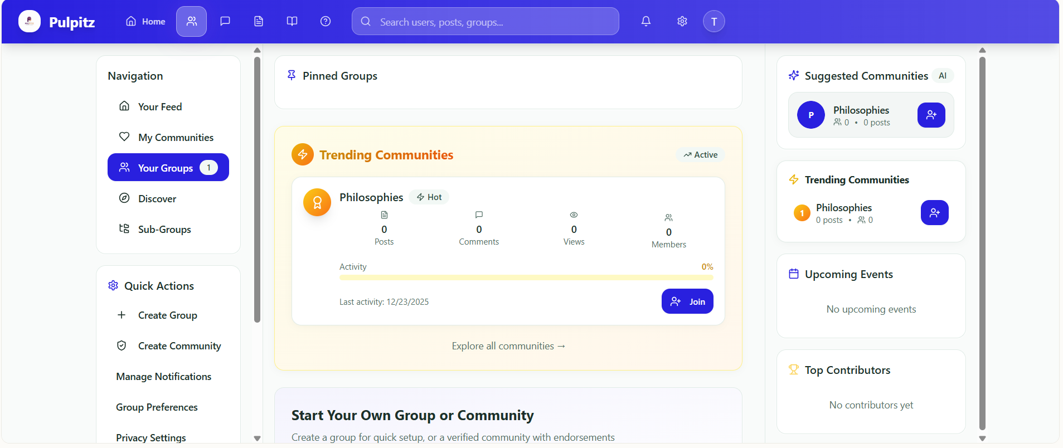Click the right page scrollbar thumb
Image resolution: width=1063 pixels, height=448 pixels.
(x=982, y=244)
